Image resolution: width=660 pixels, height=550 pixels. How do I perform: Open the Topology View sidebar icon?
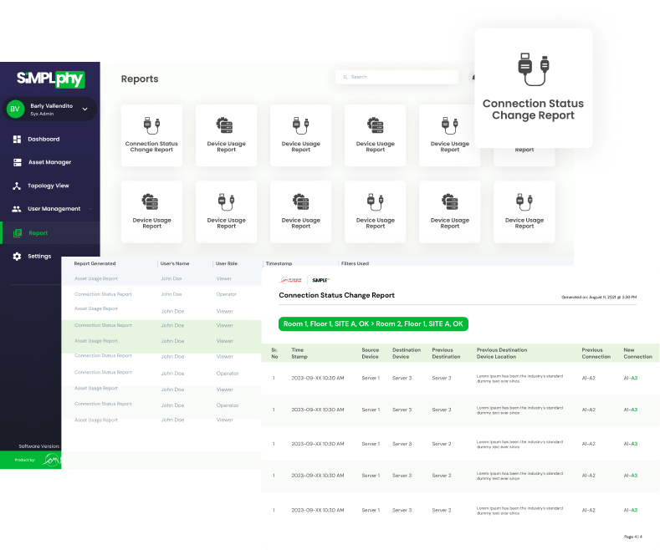tap(17, 186)
